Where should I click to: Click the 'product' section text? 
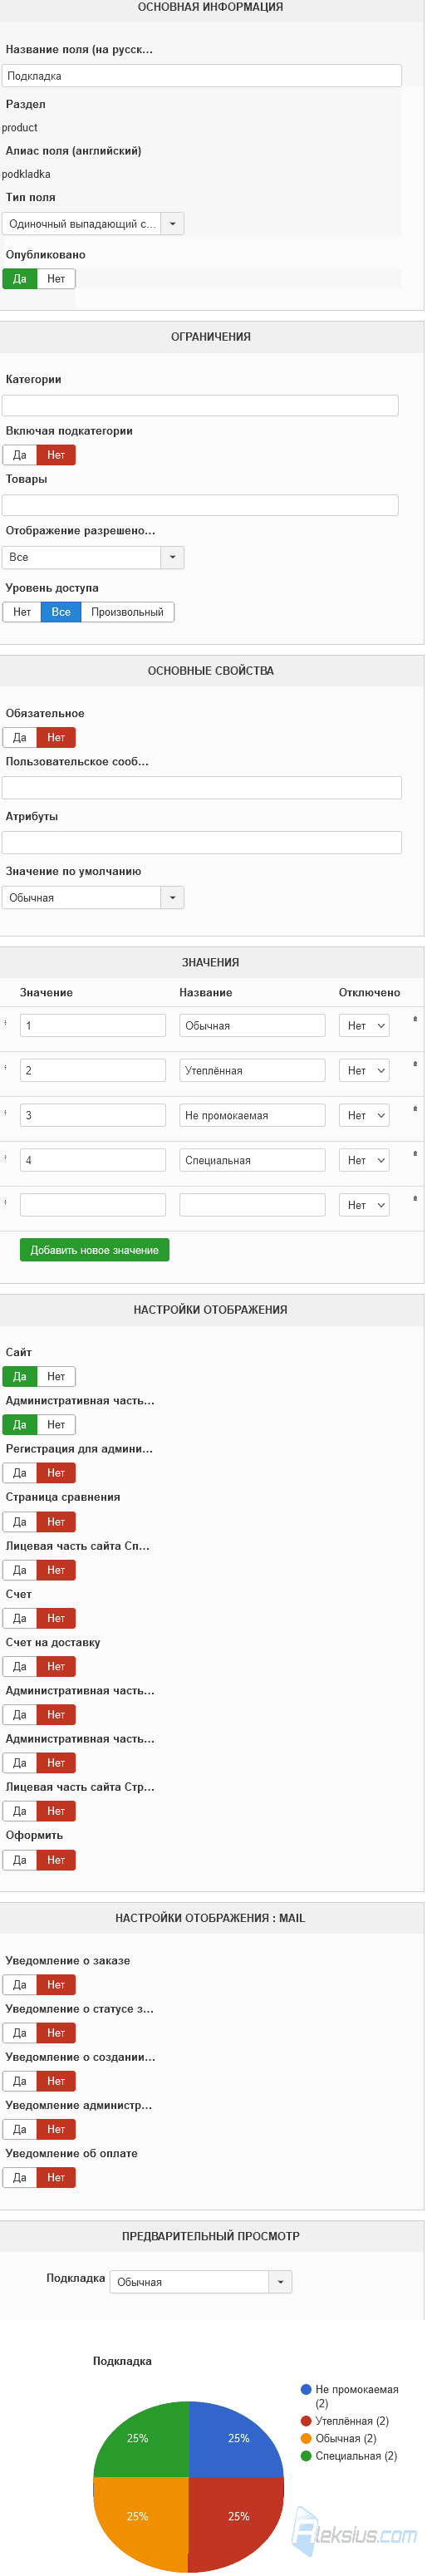(x=20, y=128)
